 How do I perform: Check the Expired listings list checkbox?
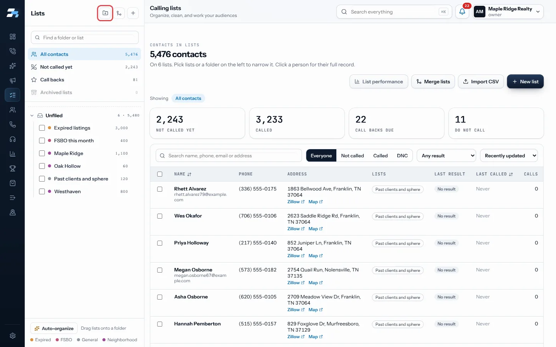click(42, 128)
